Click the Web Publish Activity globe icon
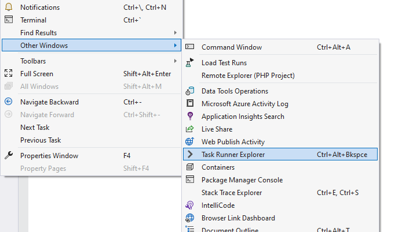The height and width of the screenshot is (232, 395). pos(190,141)
